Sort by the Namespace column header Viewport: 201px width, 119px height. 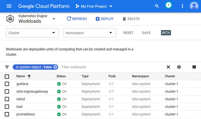click(140, 76)
